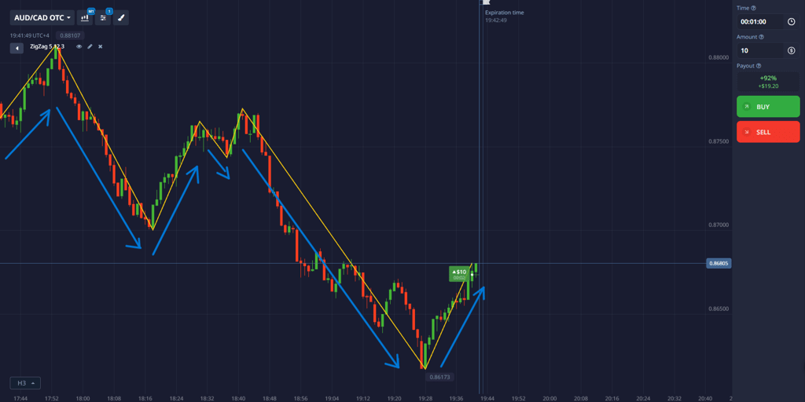Viewport: 805px width, 402px height.
Task: Click the 0.86500 price axis label
Action: [719, 309]
